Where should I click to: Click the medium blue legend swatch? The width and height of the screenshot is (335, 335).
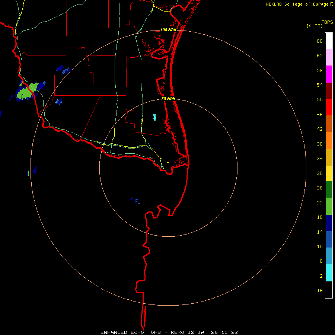(x=329, y=239)
